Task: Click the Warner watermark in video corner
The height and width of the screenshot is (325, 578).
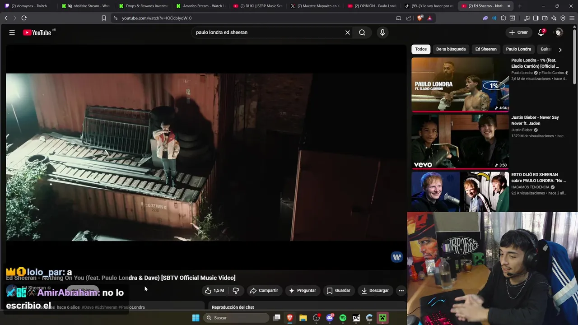Action: click(397, 257)
